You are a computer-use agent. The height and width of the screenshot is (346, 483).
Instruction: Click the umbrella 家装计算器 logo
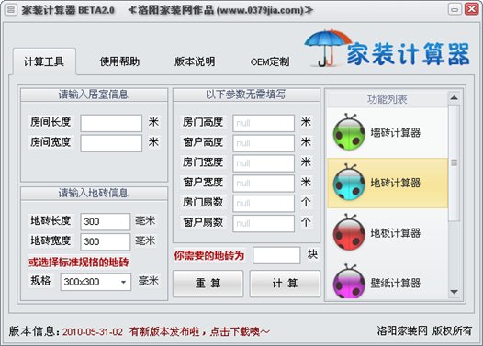(x=388, y=49)
